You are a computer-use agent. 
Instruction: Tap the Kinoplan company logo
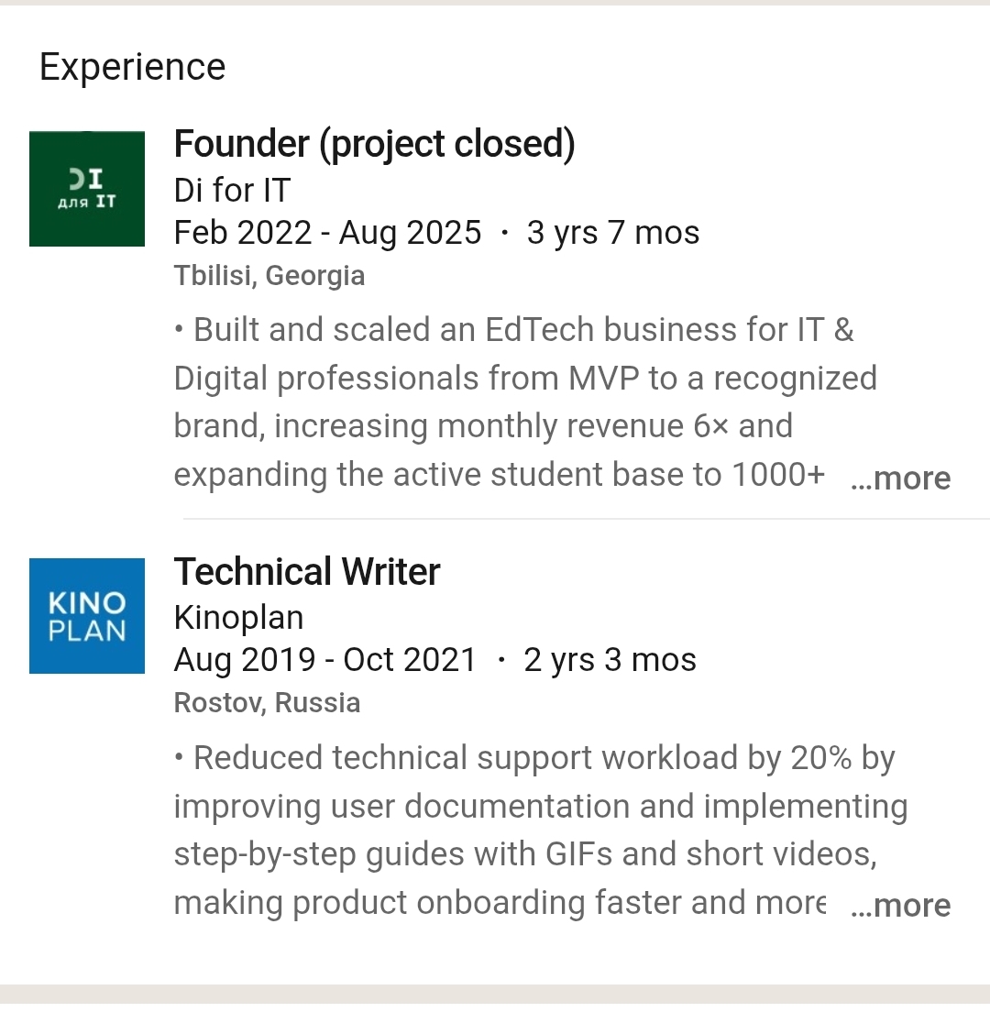pos(87,616)
